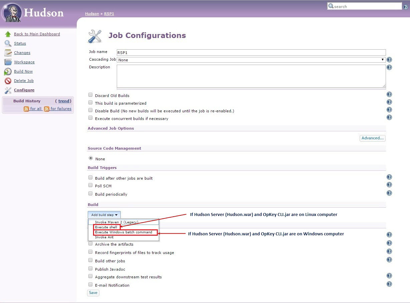Open help for Disable Build option
This screenshot has height=303, width=410.
tap(389, 110)
